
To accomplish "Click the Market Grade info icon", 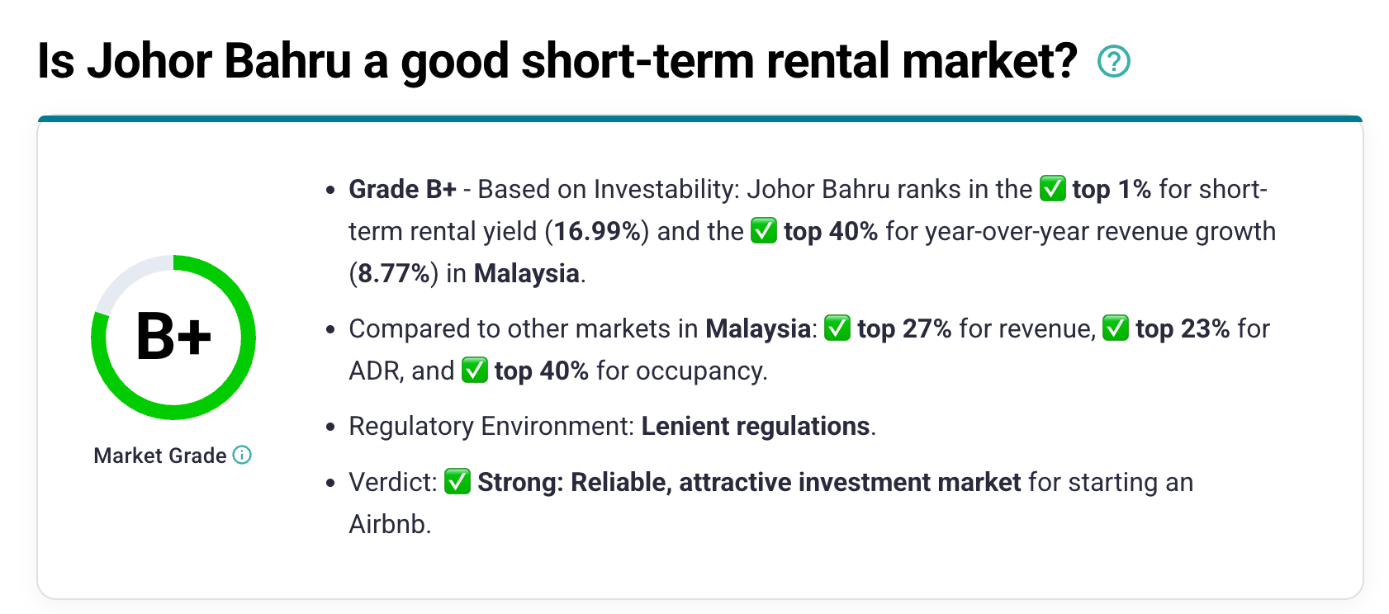I will click(242, 455).
